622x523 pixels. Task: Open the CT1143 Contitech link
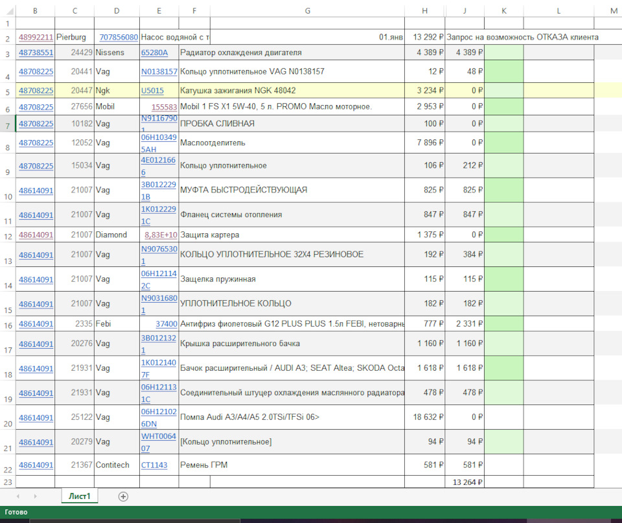154,465
